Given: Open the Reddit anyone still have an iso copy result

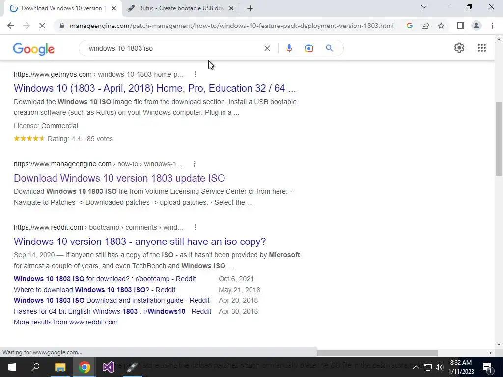Looking at the screenshot, I should click(140, 242).
